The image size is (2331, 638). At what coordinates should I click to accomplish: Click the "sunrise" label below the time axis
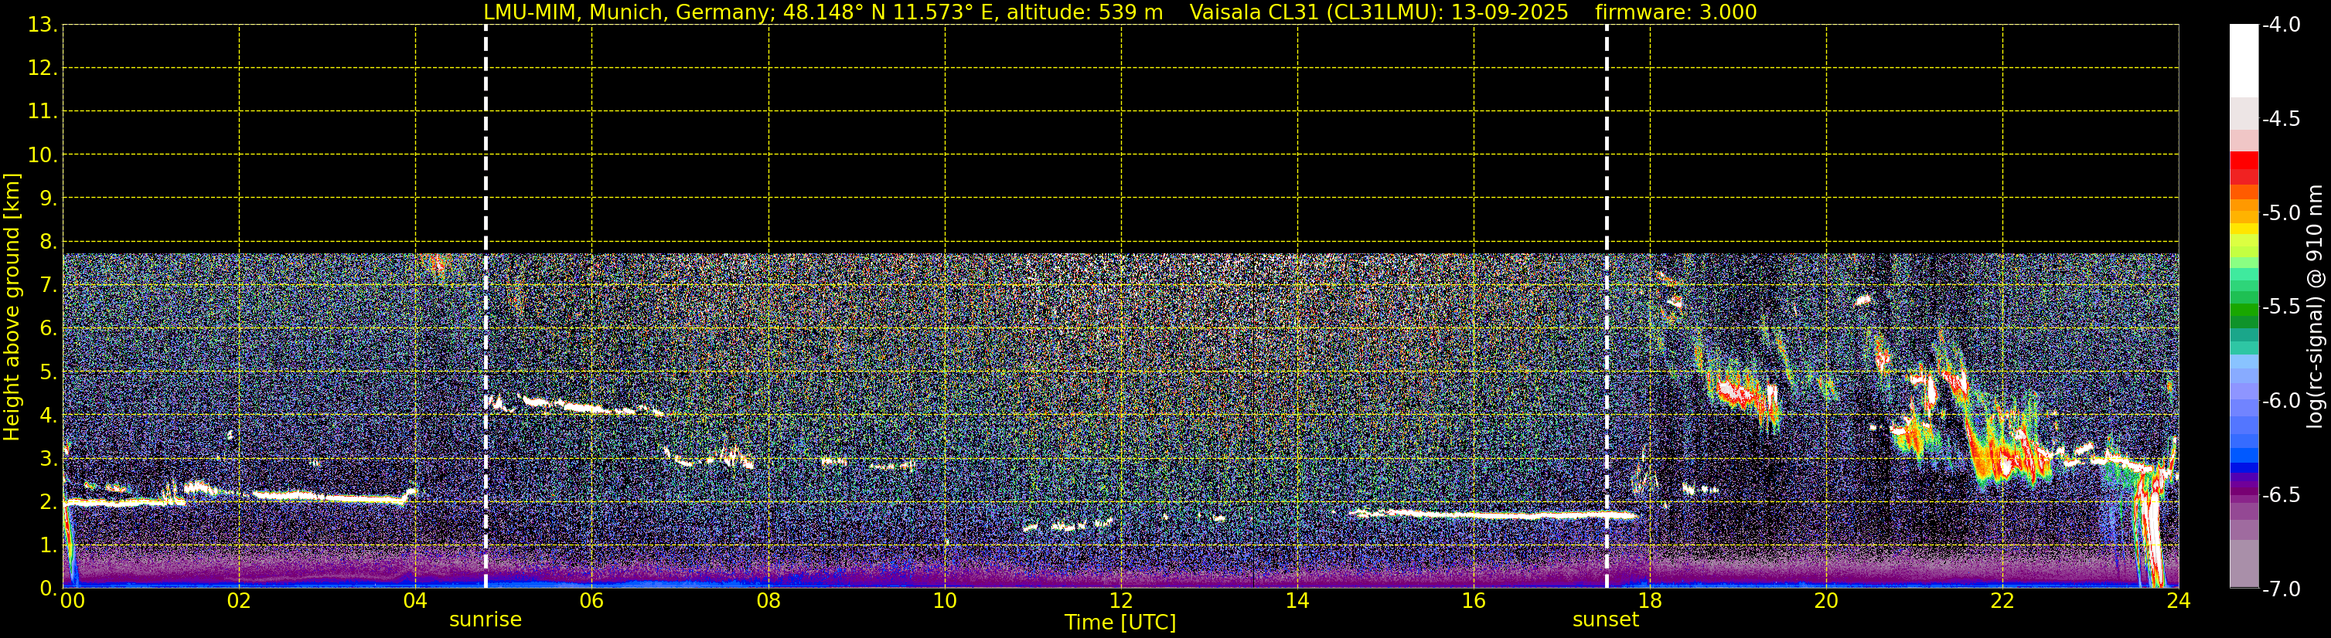coord(485,620)
